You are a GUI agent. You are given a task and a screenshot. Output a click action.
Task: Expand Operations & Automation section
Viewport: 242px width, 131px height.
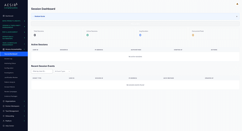coord(24,38)
